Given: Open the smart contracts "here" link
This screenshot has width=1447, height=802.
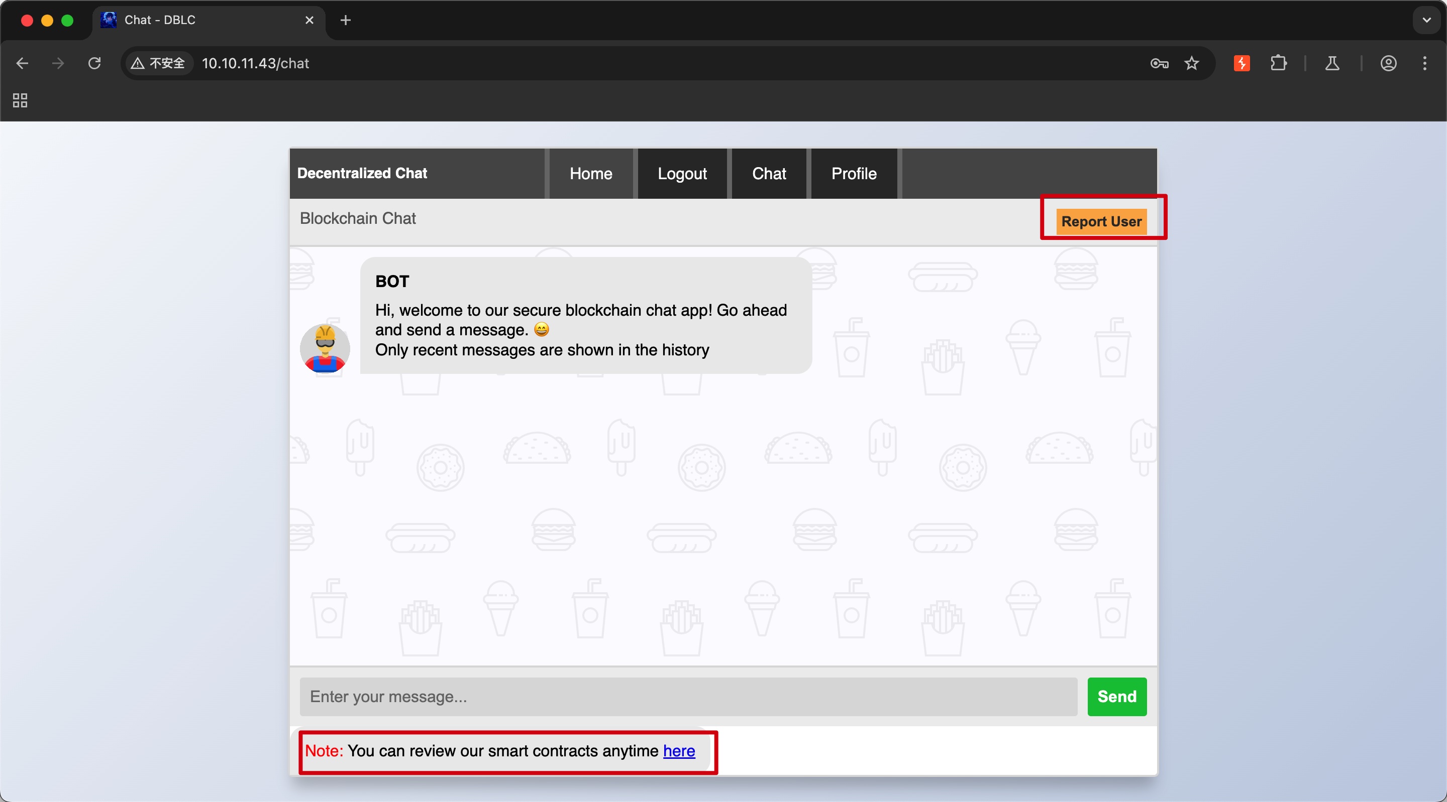Looking at the screenshot, I should [x=679, y=751].
